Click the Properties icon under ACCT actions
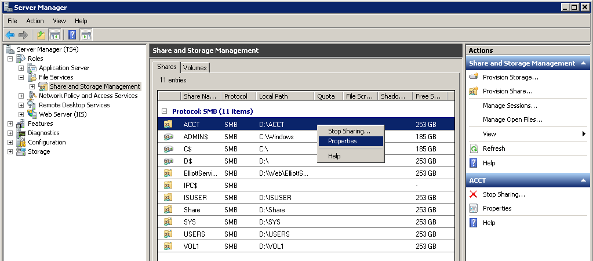Screen dimensions: 593x261 click(x=474, y=208)
